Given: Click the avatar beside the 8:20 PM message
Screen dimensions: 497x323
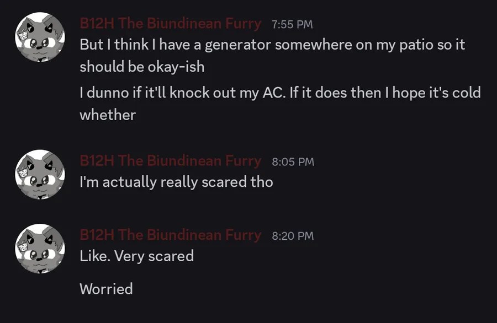Looking at the screenshot, I should click(36, 248).
